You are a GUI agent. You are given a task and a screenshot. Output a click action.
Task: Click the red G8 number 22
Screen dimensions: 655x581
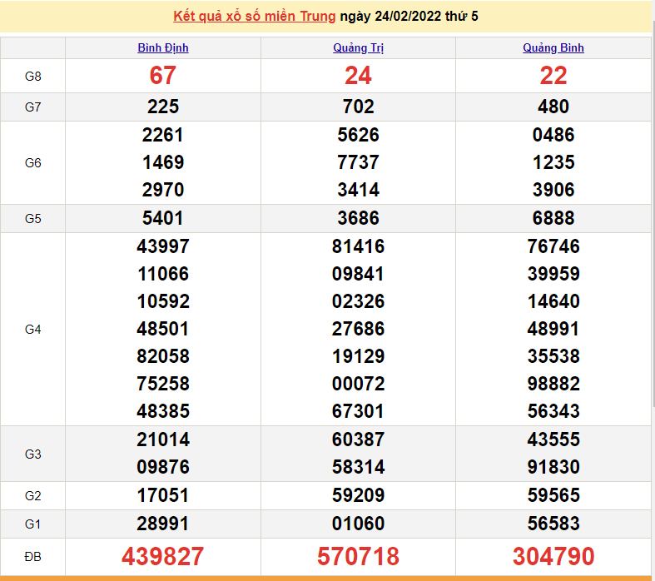tap(553, 76)
